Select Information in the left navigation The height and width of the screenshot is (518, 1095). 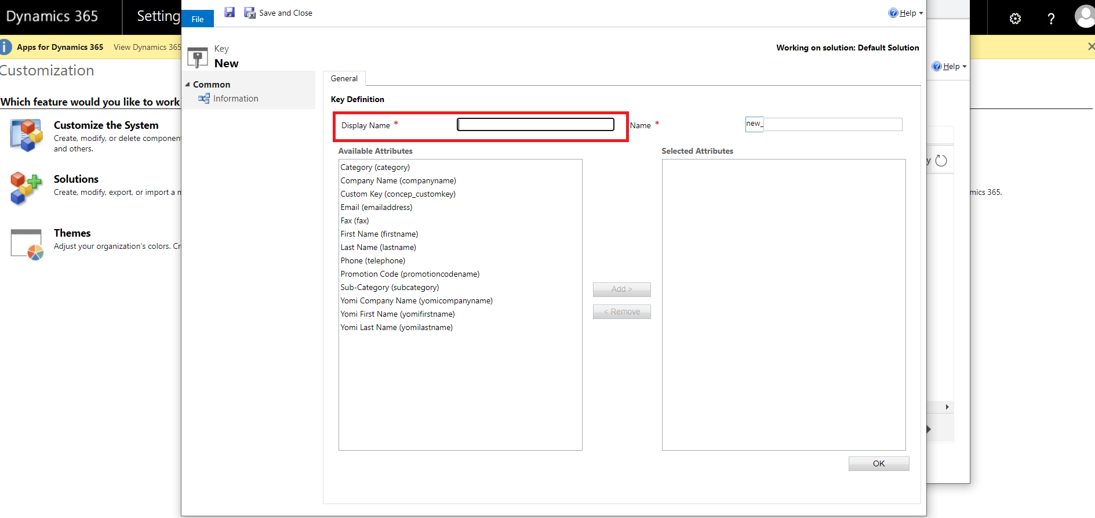point(235,99)
